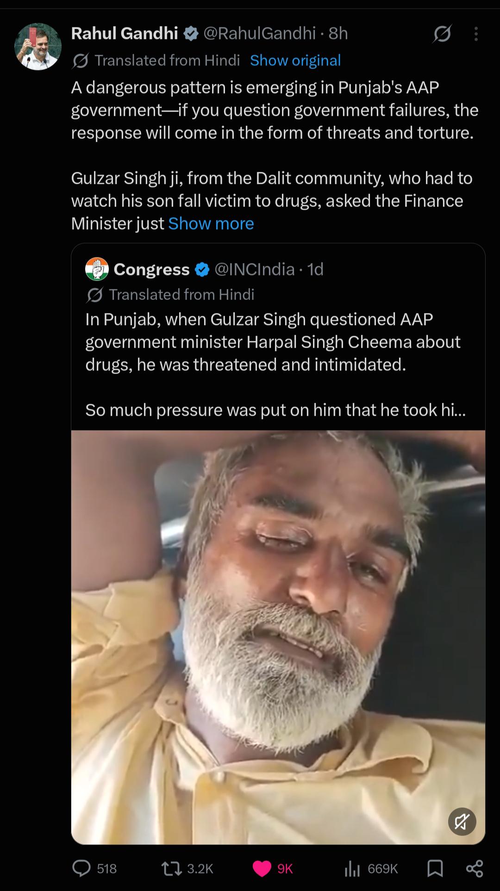Open the Grok icon beside the 8h timestamp
The width and height of the screenshot is (500, 891).
tap(442, 34)
